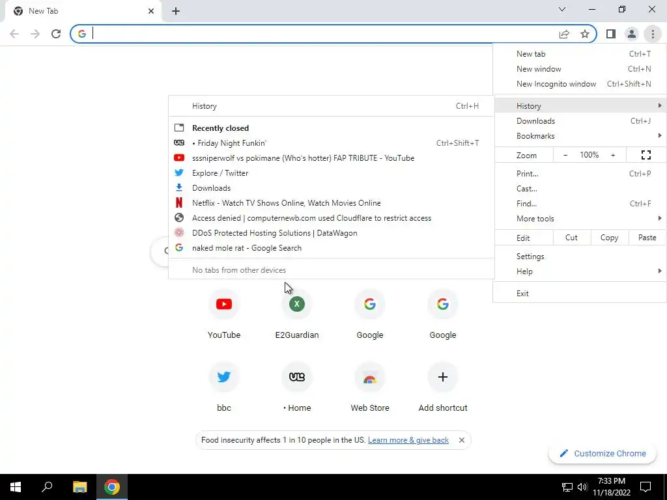667x500 pixels.
Task: Select New tab in Chrome menu
Action: tap(579, 54)
